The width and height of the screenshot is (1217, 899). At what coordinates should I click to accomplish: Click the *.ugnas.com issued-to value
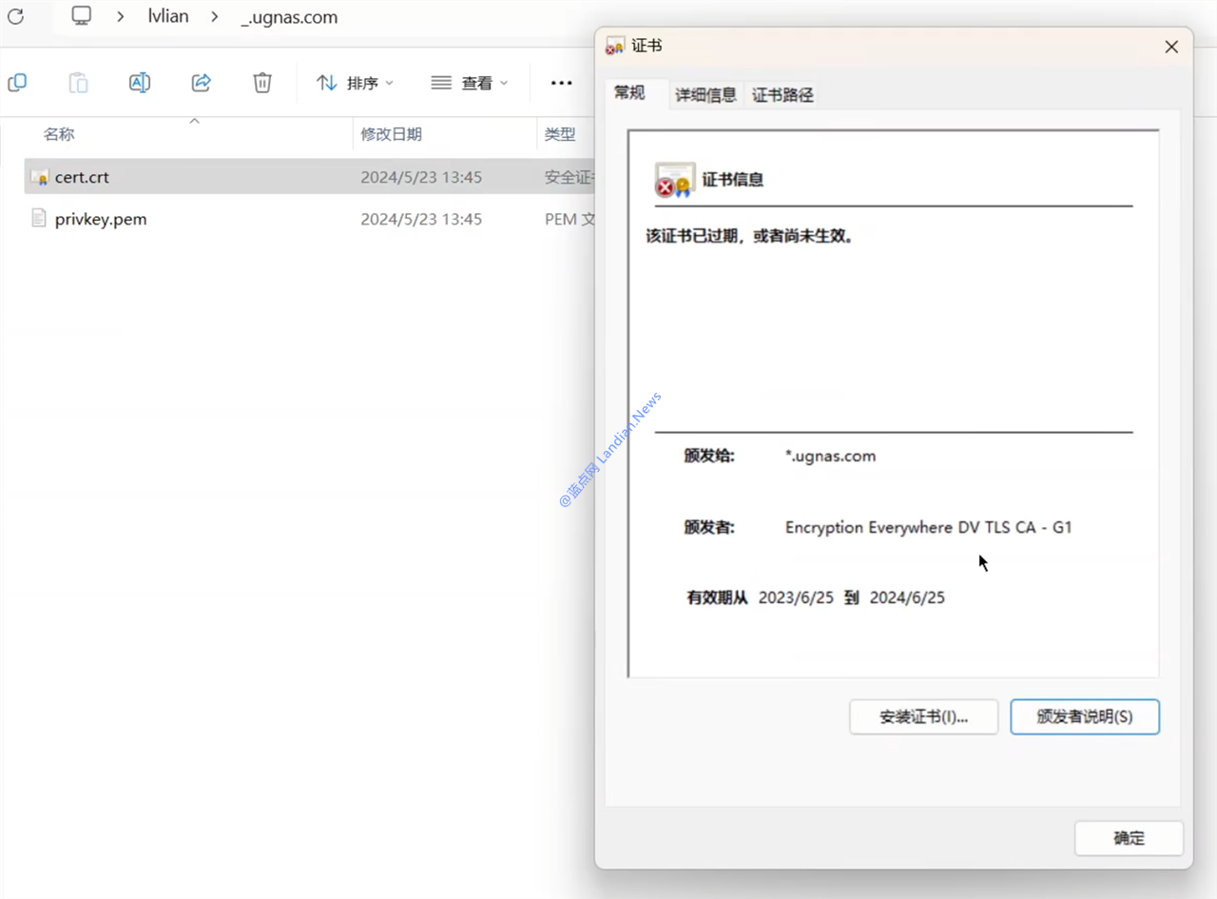point(830,456)
